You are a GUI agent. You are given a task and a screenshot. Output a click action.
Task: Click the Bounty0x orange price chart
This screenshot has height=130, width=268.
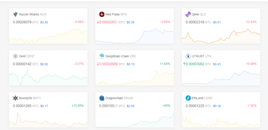pyautogui.click(x=48, y=120)
